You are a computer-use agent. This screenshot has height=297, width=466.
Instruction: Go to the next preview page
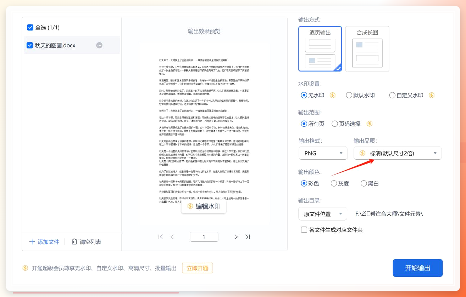236,237
